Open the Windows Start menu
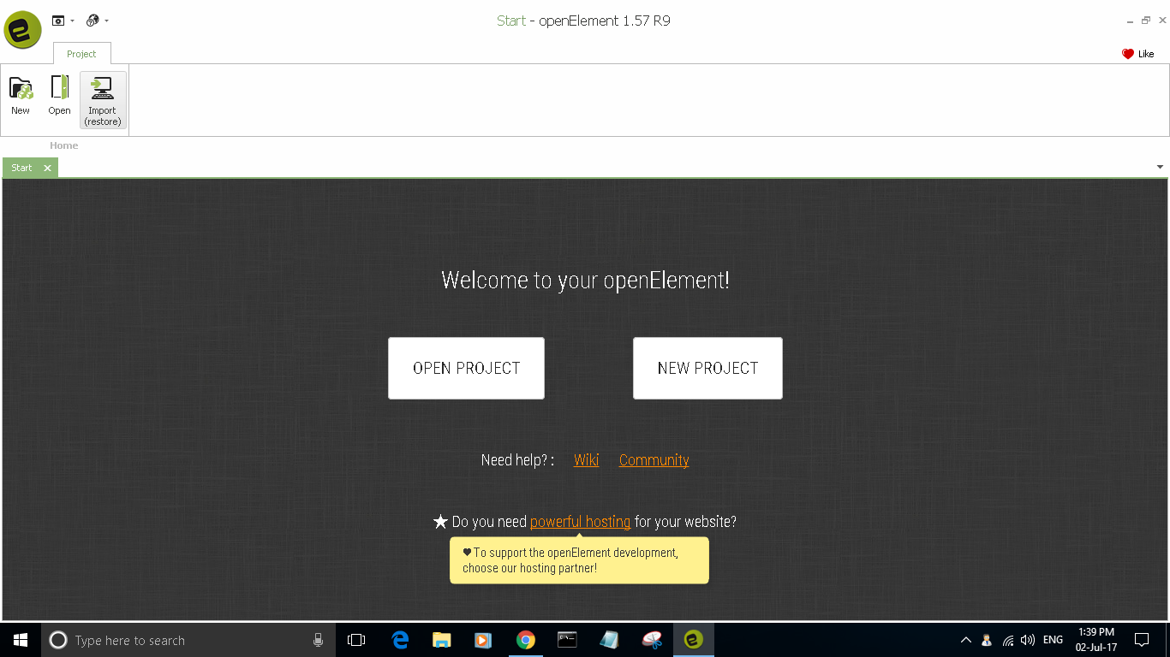 point(21,640)
